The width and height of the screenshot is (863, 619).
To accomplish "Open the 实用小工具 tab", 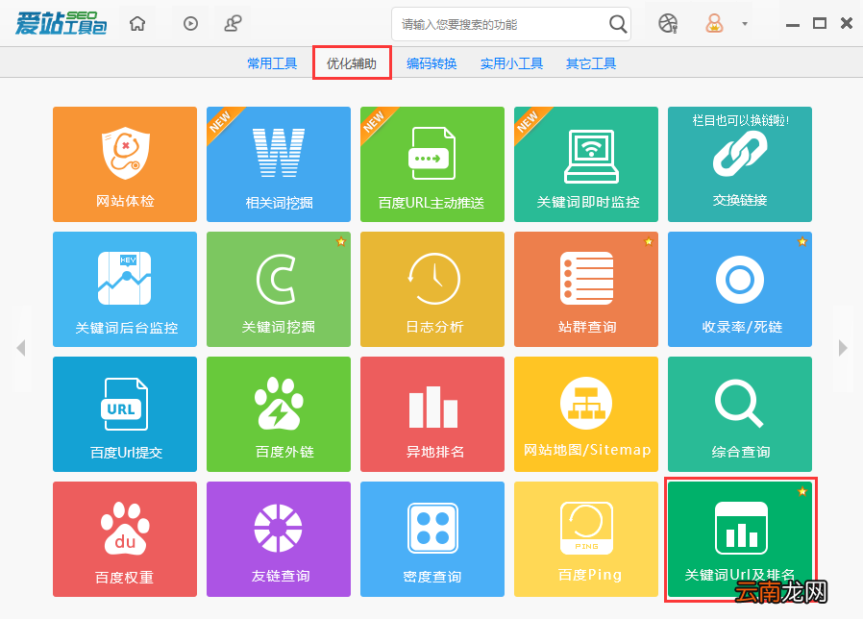I will coord(511,63).
